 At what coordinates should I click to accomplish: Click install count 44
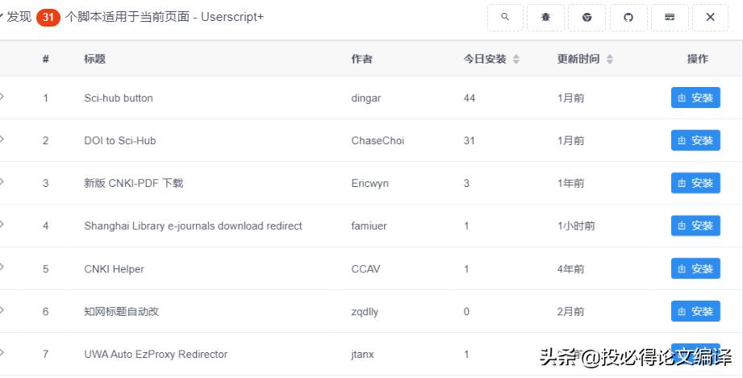coord(469,98)
